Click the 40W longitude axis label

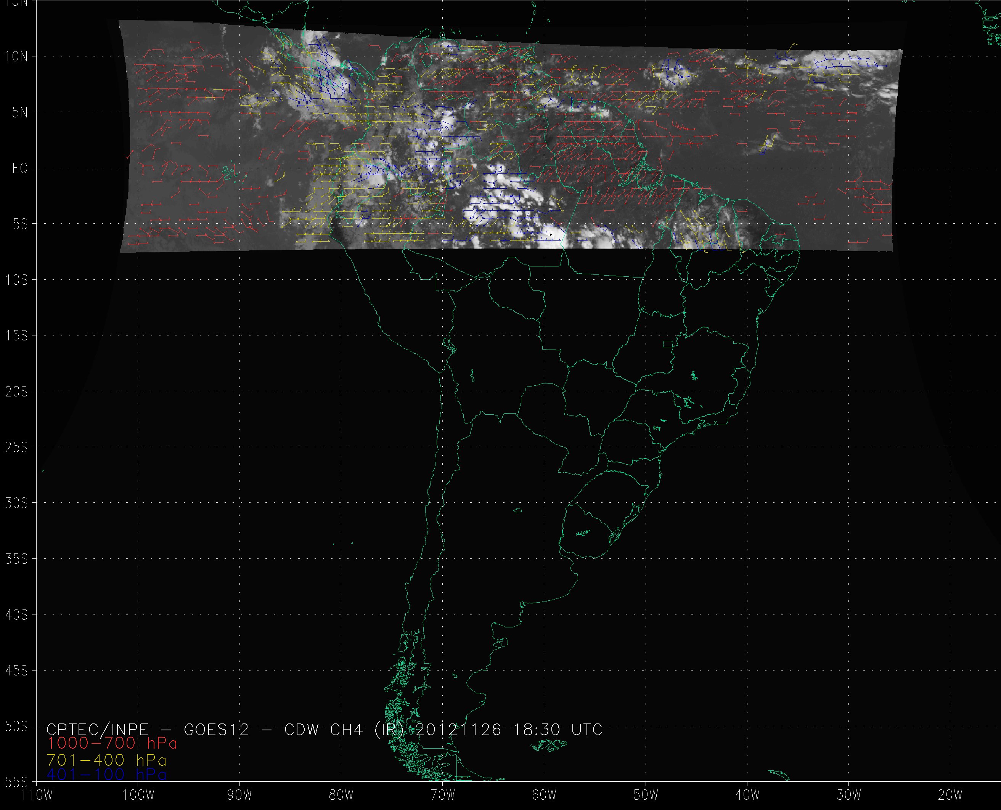point(747,795)
